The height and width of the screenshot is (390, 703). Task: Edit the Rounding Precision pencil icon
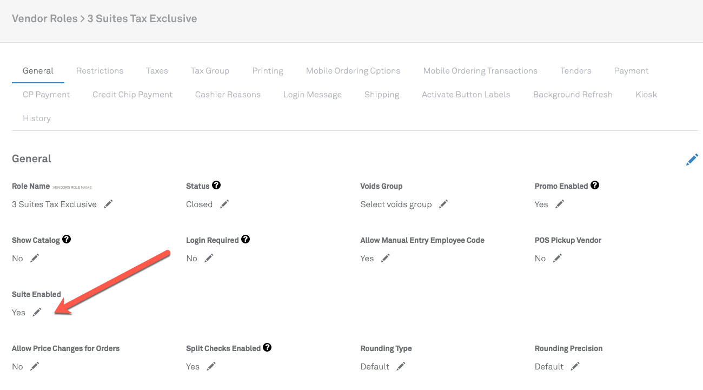(575, 366)
